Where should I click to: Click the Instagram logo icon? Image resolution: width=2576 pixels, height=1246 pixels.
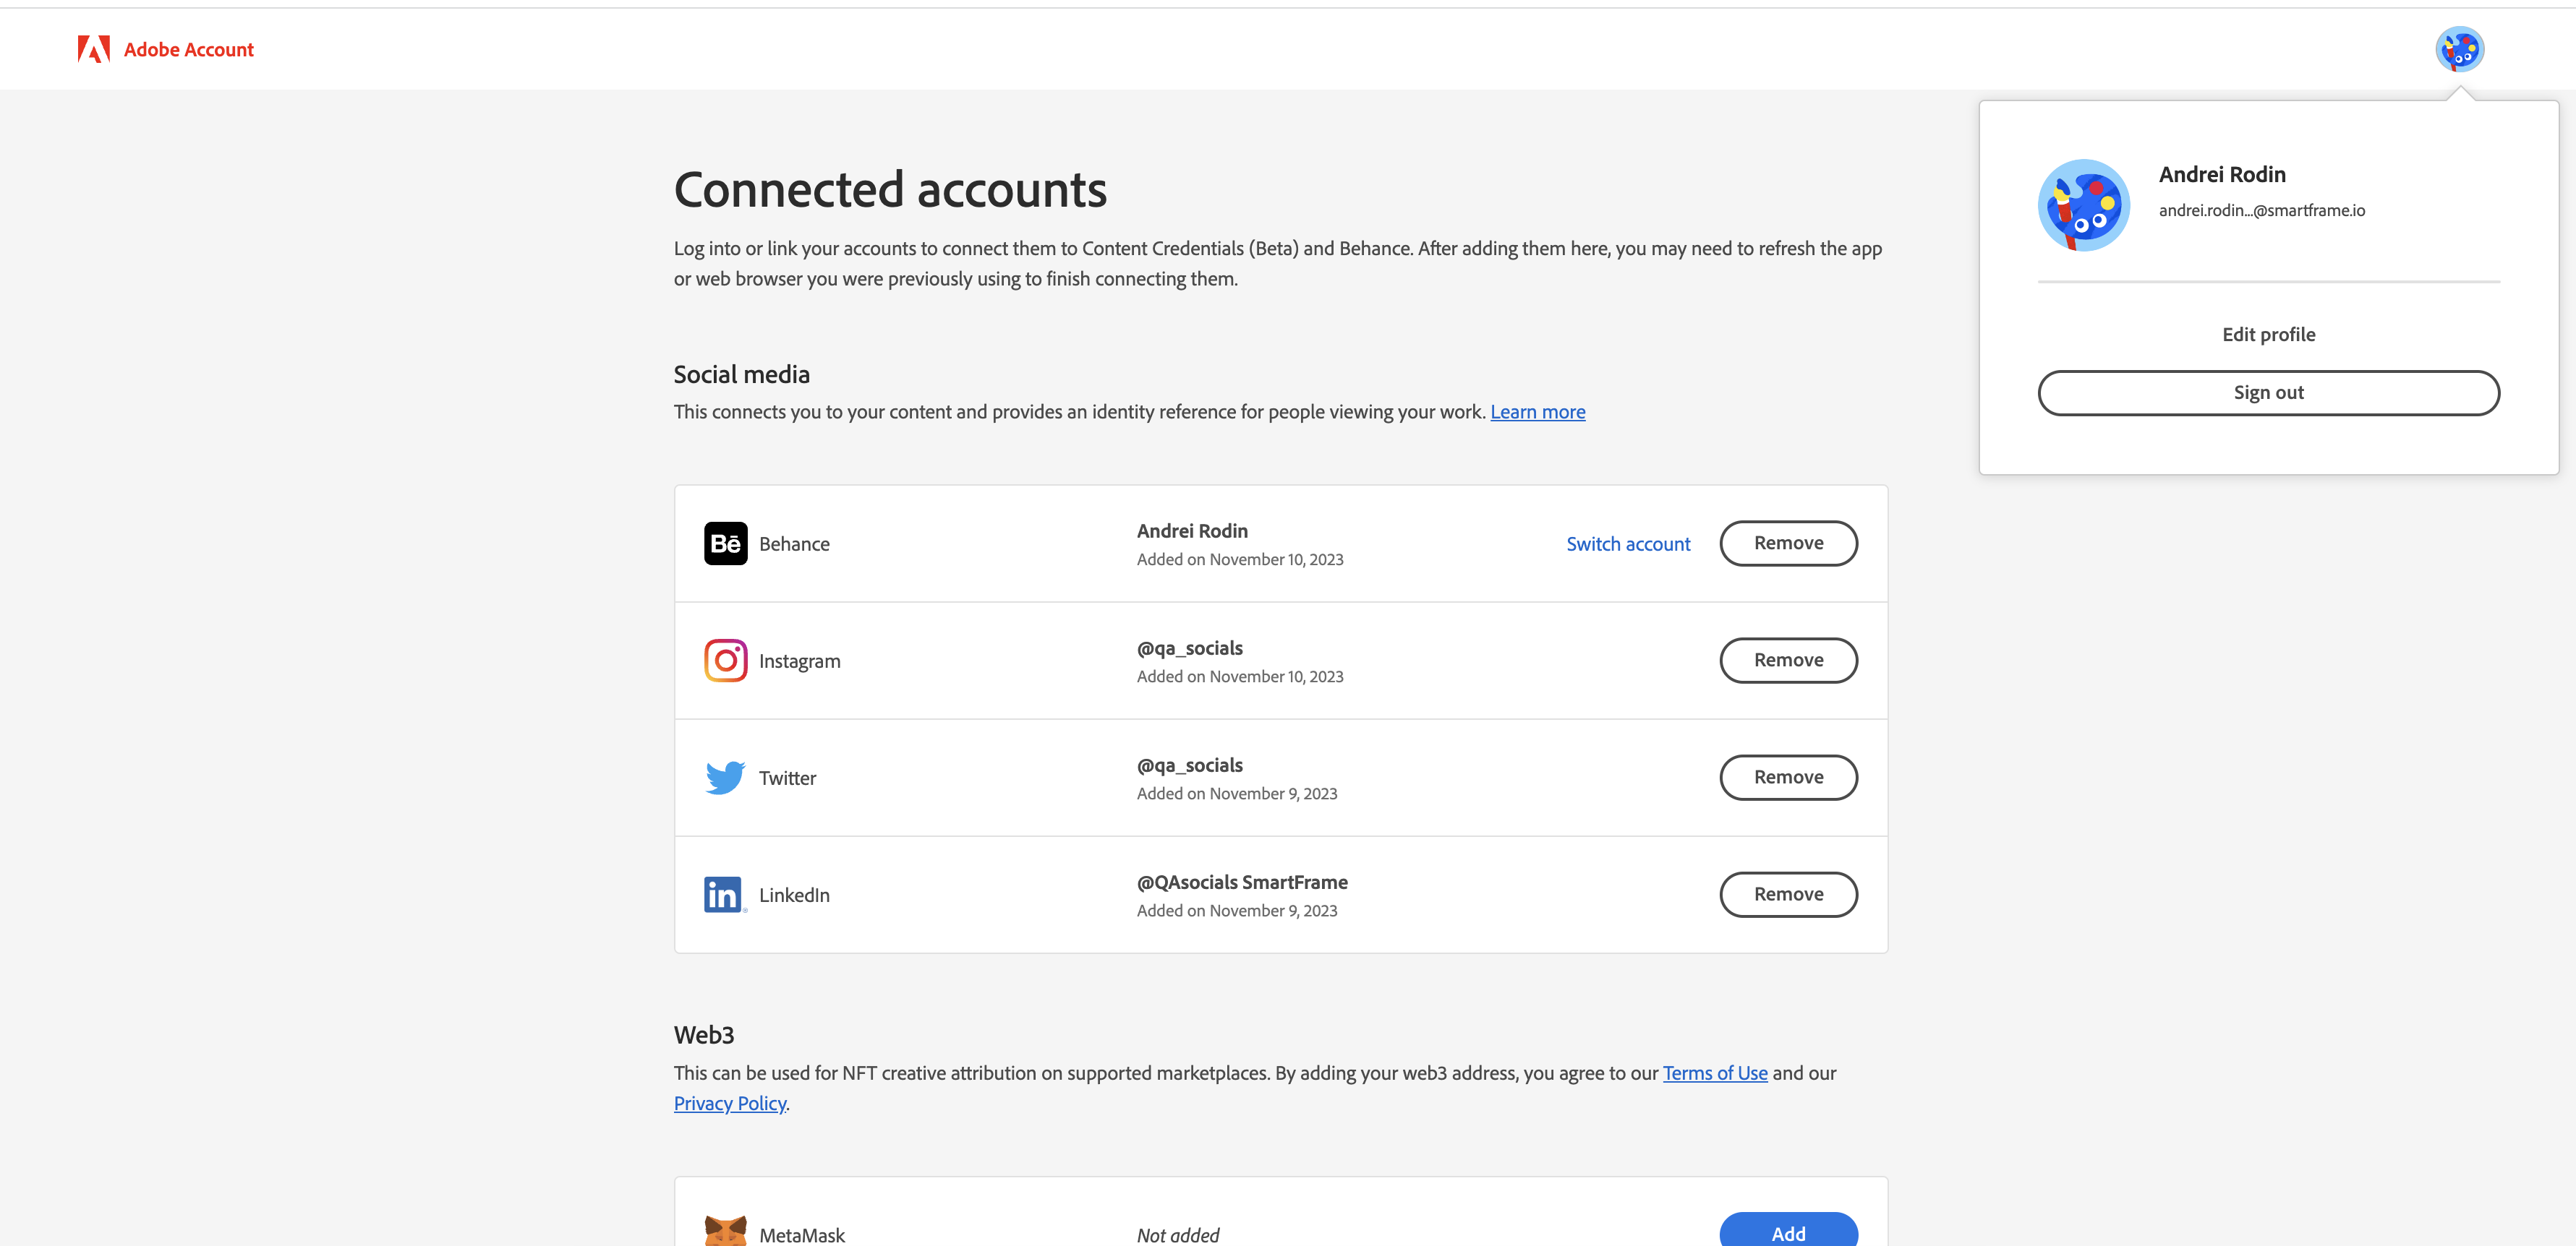pyautogui.click(x=725, y=661)
